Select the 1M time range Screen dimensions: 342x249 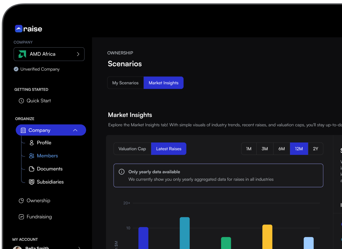coord(249,149)
